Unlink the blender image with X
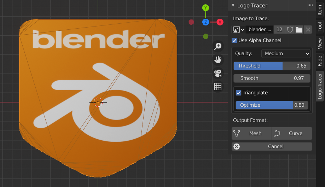Viewport: 325px width, 187px height. point(308,30)
